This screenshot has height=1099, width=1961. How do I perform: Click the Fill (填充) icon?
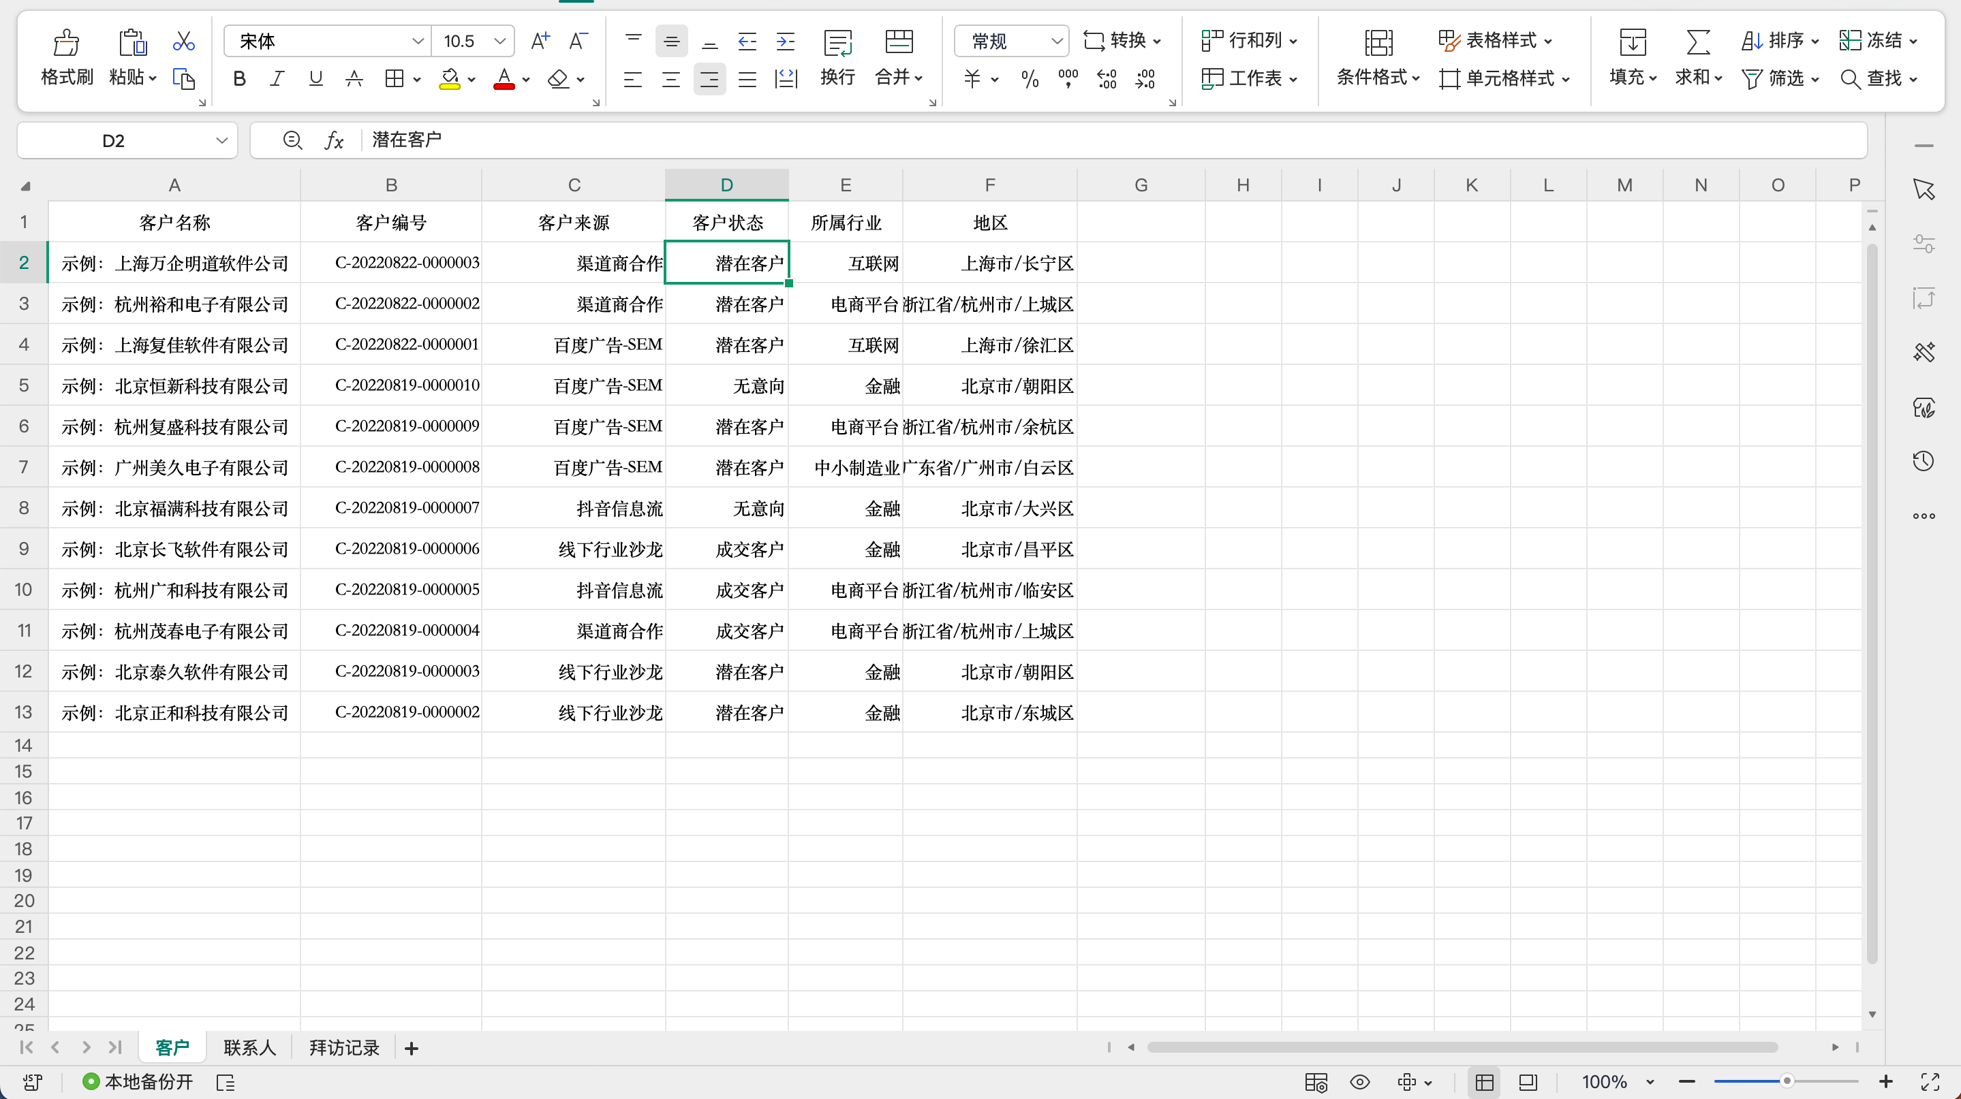(1632, 44)
